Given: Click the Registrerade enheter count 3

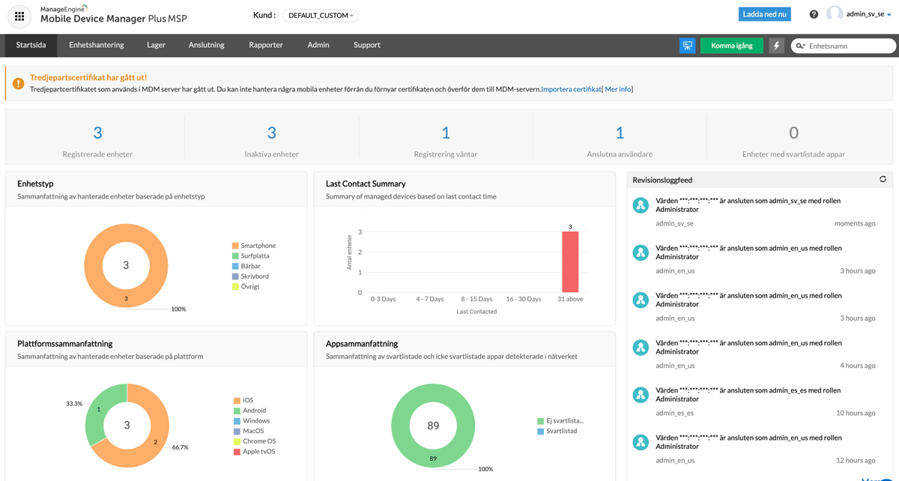Looking at the screenshot, I should click(x=97, y=133).
